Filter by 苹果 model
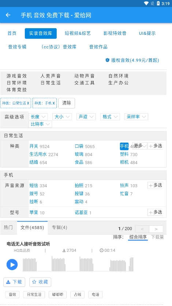This screenshot has height=306, width=172. tap(34, 213)
